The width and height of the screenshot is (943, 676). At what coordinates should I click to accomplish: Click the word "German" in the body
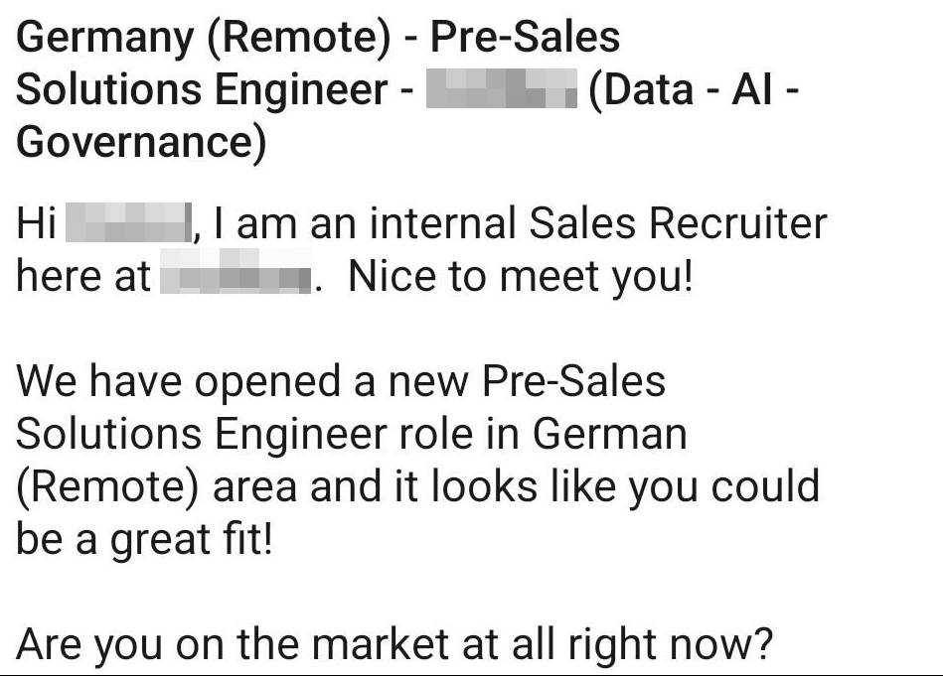(609, 434)
